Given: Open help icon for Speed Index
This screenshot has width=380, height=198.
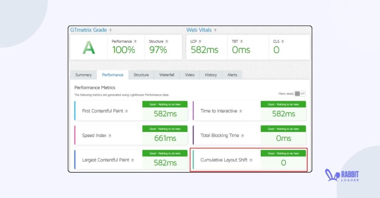Looking at the screenshot, I should pos(110,135).
